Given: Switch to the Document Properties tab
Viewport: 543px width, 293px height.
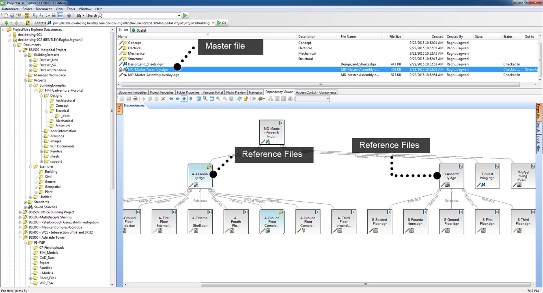Looking at the screenshot, I should 133,92.
